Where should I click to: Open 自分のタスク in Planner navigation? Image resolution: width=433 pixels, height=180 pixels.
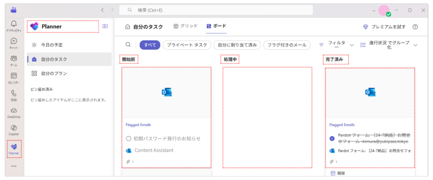pyautogui.click(x=69, y=59)
